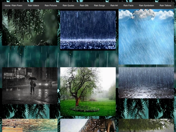Open the black-and-white umbrella street photo
The width and height of the screenshot is (176, 132).
tap(30, 86)
